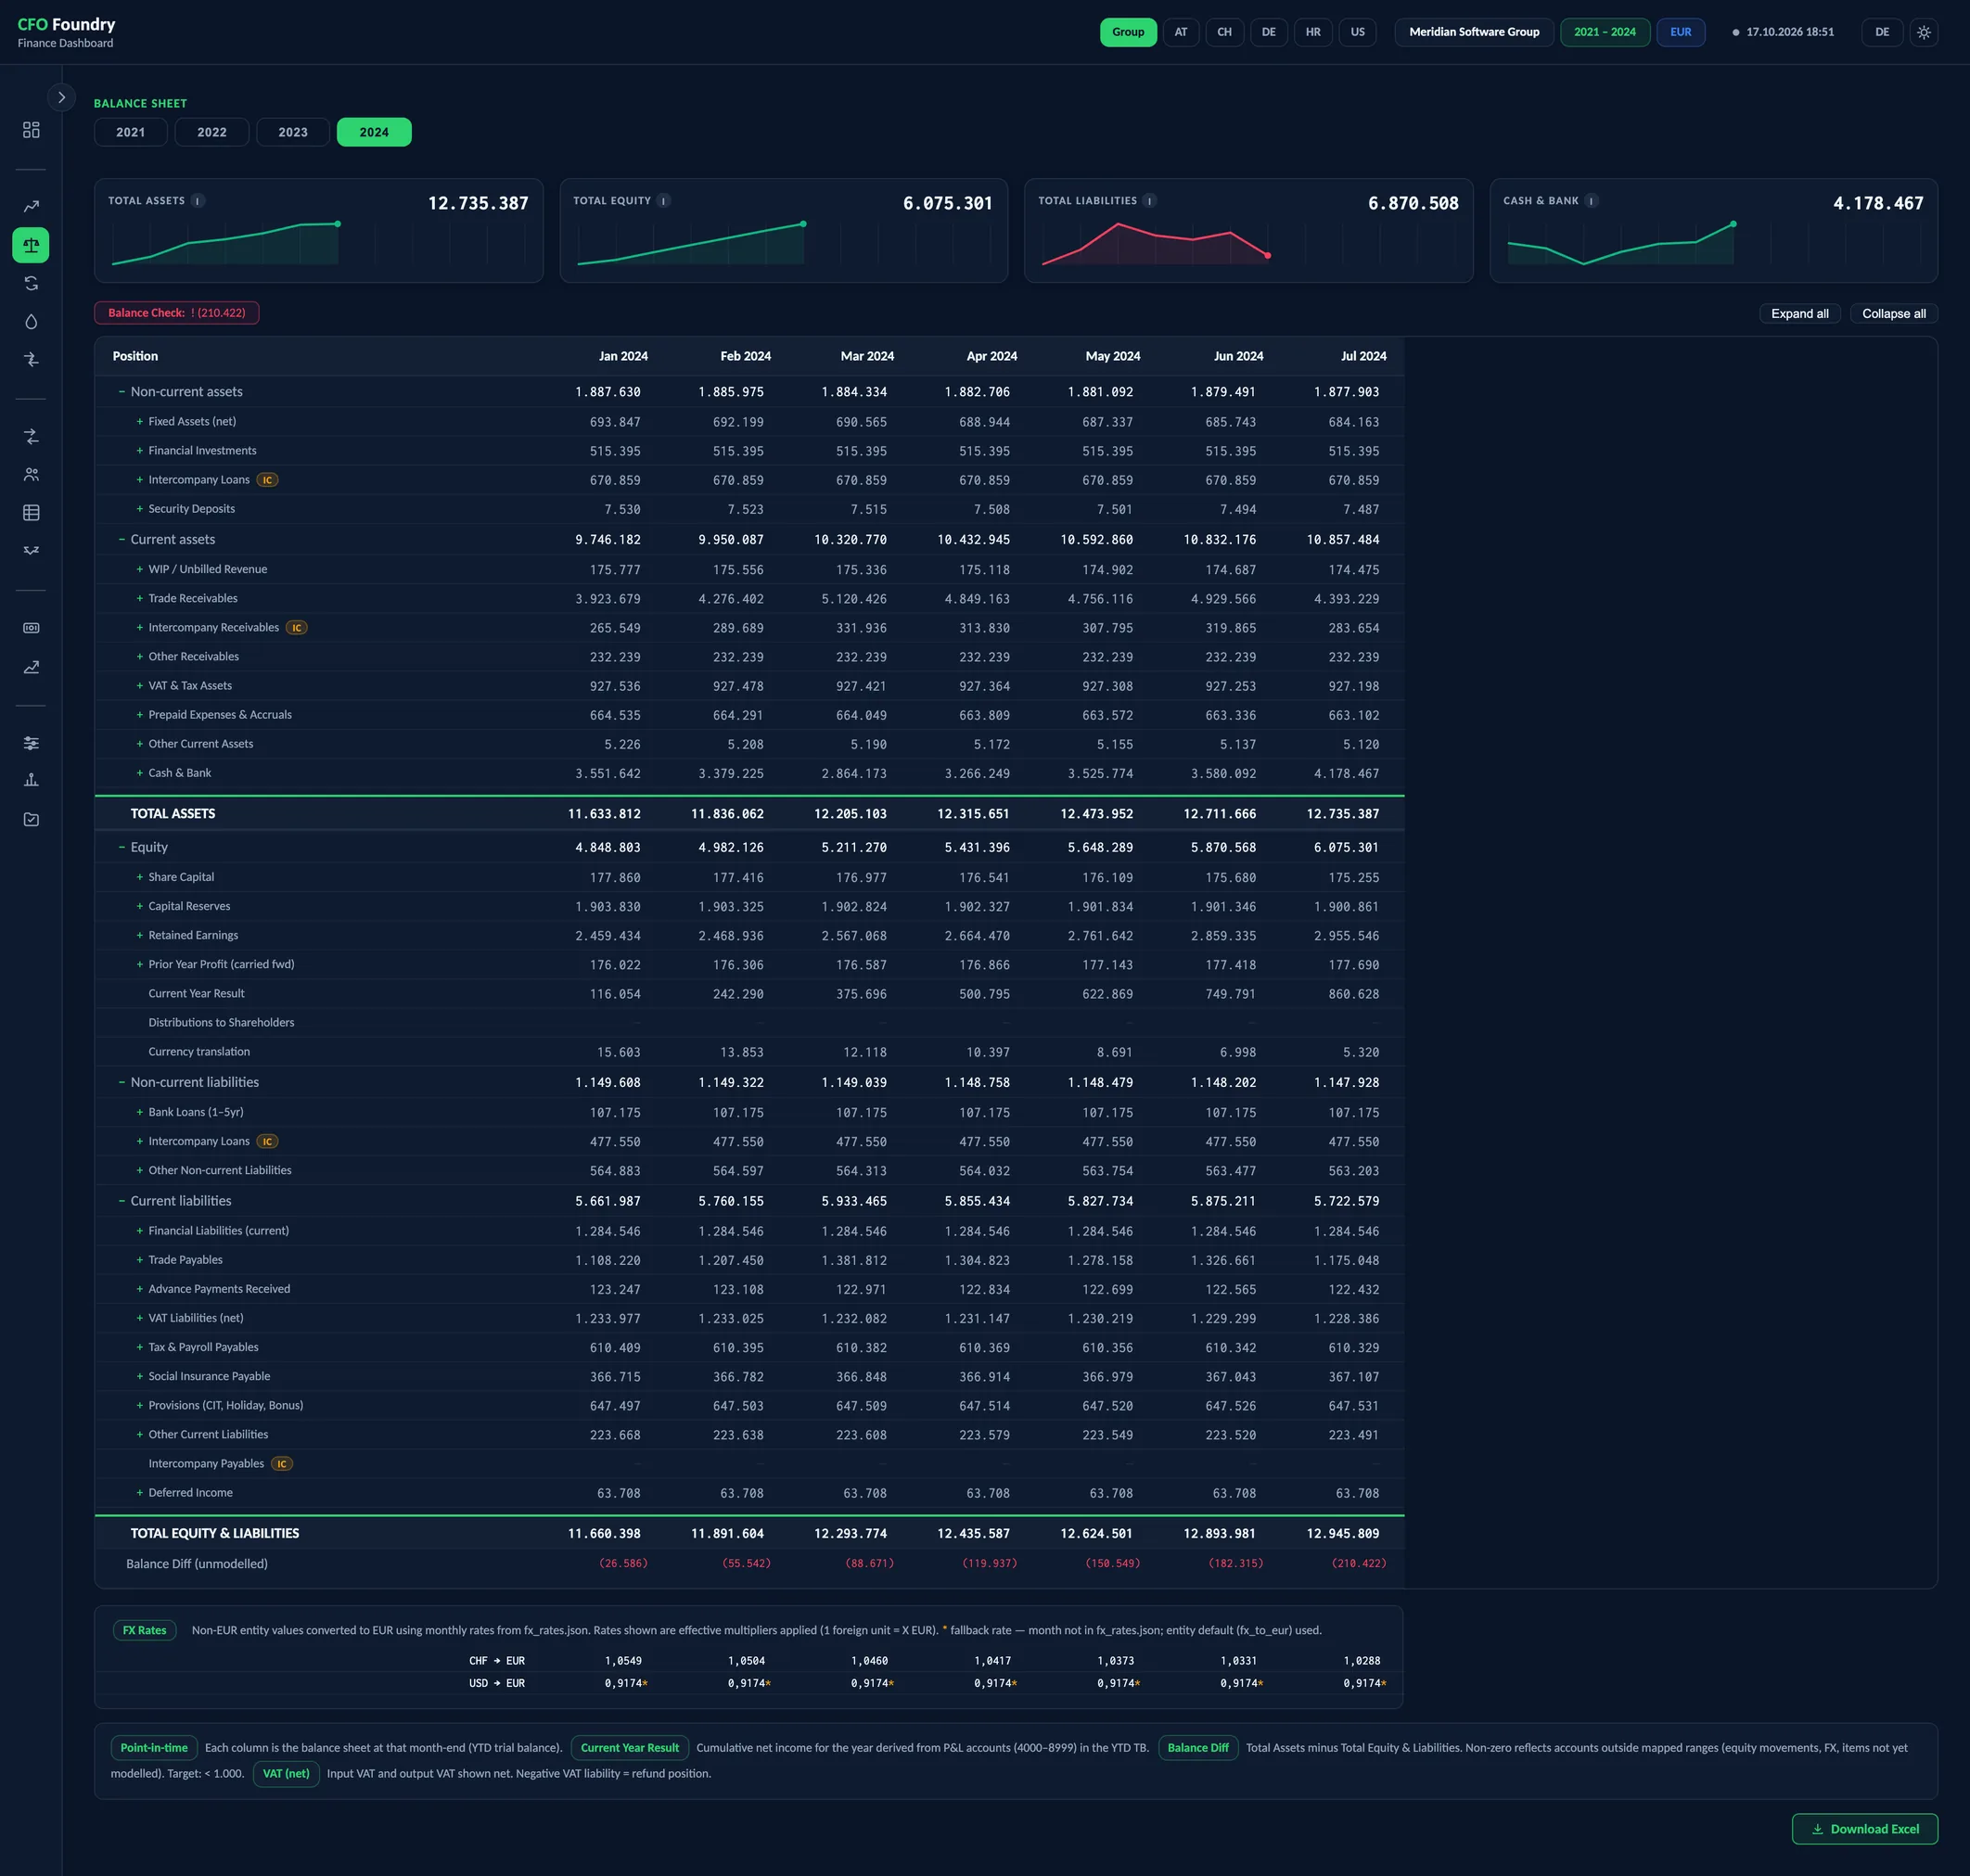Click the Expand all button
Image resolution: width=1970 pixels, height=1876 pixels.
pyautogui.click(x=1799, y=314)
